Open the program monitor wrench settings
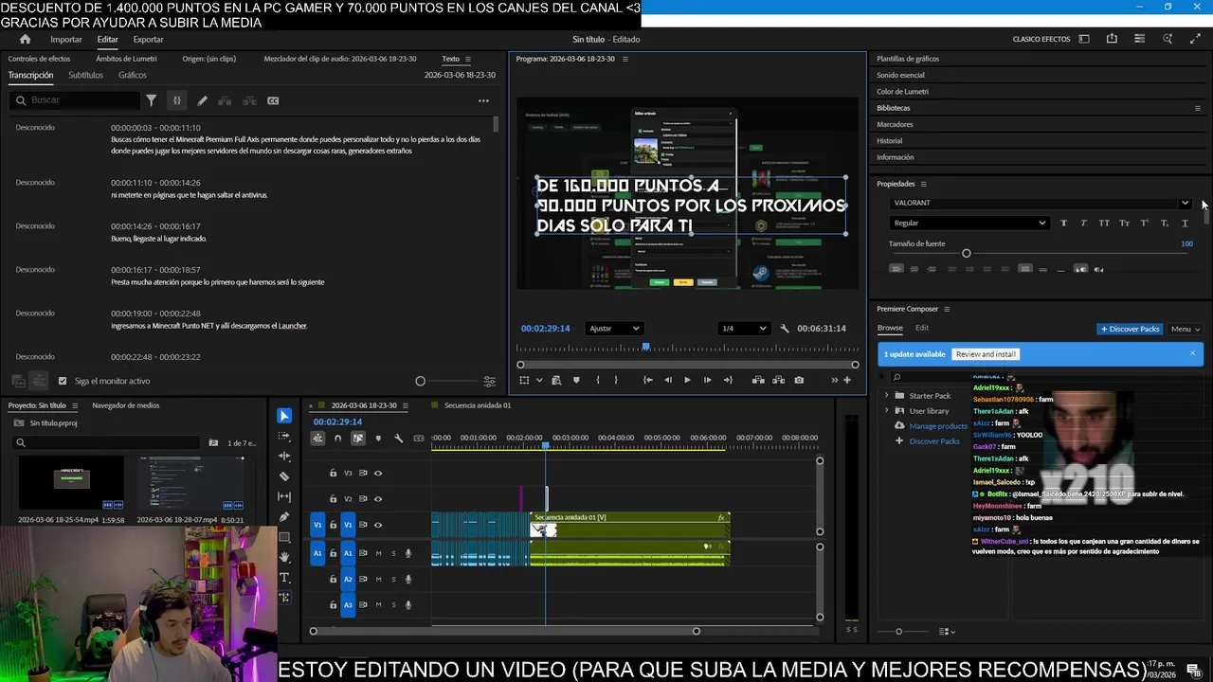Viewport: 1213px width, 682px height. pos(785,329)
